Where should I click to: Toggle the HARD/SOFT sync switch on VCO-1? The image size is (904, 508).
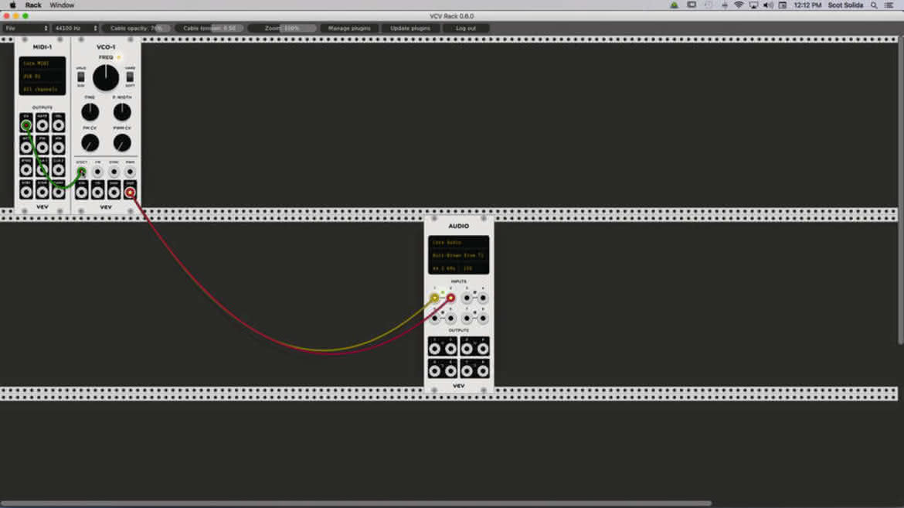[131, 77]
